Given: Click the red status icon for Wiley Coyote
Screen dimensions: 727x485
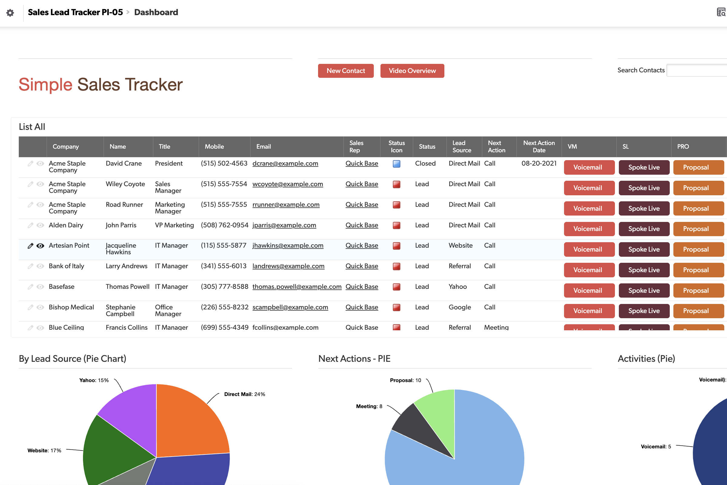Looking at the screenshot, I should 397,185.
